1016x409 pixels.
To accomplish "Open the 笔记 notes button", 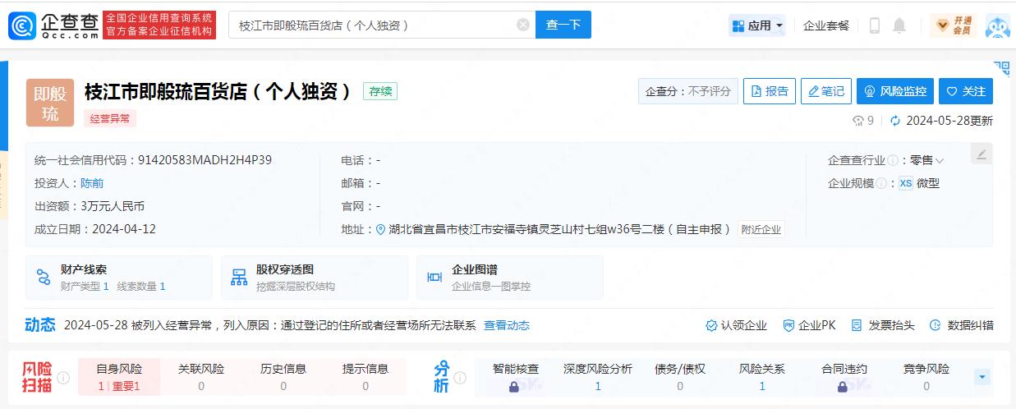I will coord(825,91).
